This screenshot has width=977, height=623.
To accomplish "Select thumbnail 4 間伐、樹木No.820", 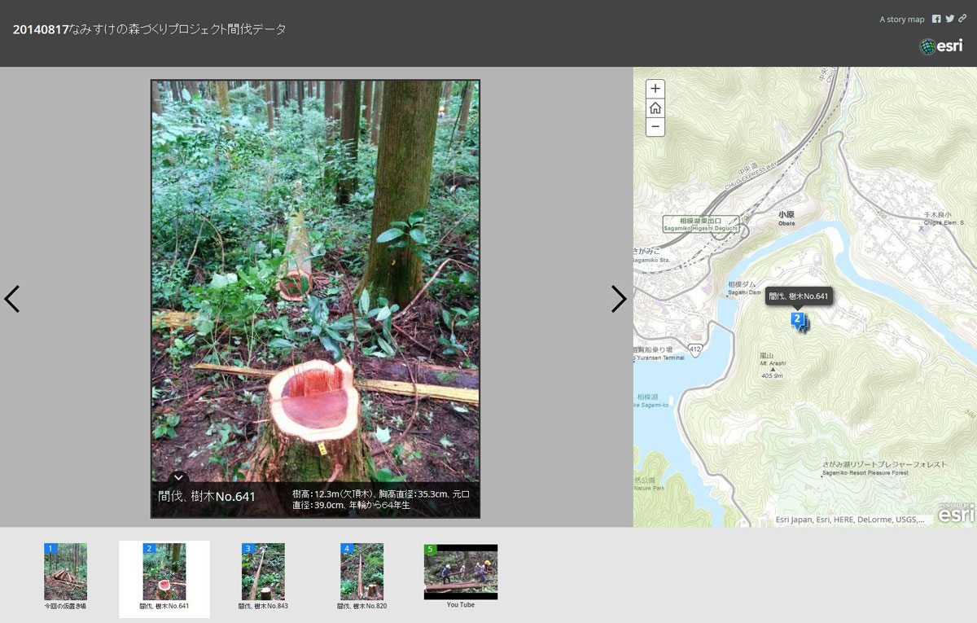I will click(361, 572).
